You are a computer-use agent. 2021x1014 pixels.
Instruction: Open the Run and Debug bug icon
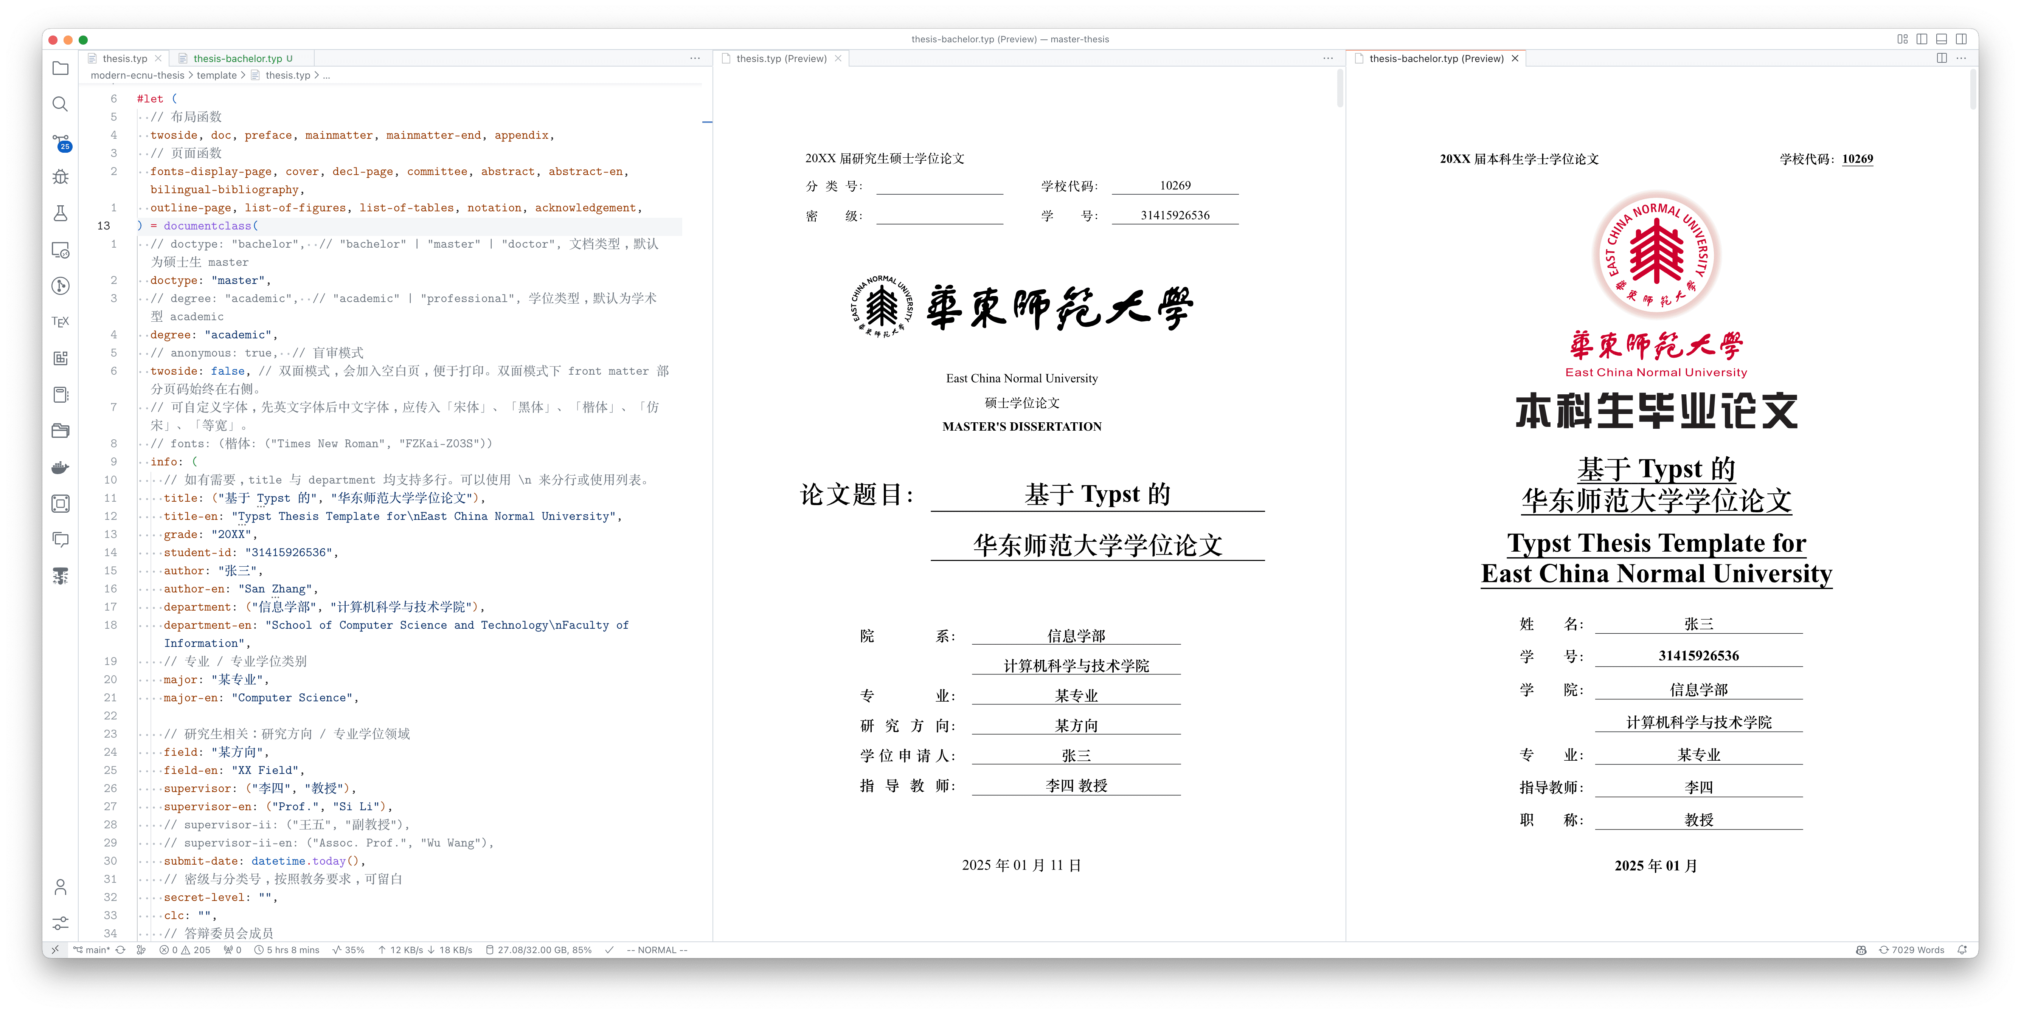click(x=61, y=177)
